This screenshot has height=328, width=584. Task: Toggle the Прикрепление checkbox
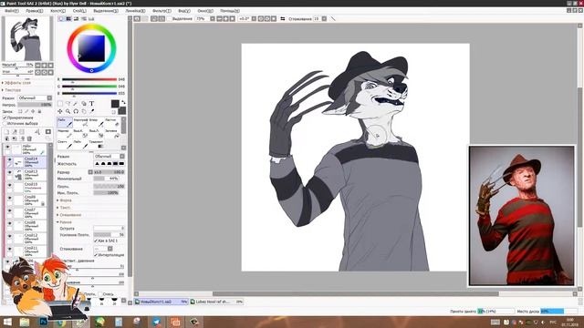[x=5, y=118]
